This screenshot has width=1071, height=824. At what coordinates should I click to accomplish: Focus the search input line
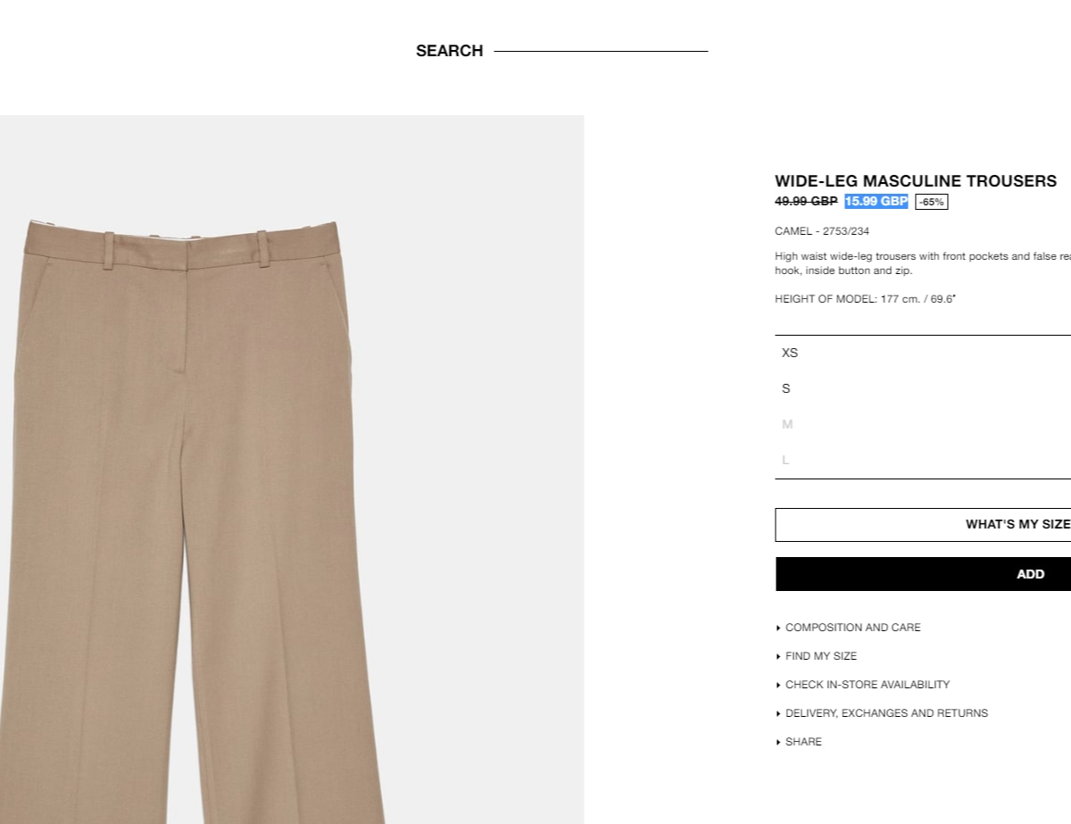point(601,51)
